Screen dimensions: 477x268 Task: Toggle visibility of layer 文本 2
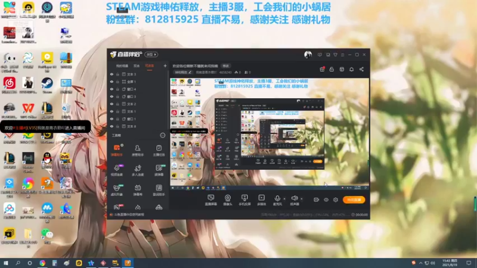[111, 104]
